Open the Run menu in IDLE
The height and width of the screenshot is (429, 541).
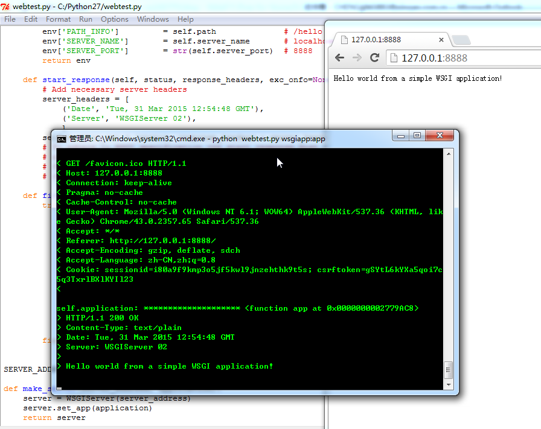point(86,19)
